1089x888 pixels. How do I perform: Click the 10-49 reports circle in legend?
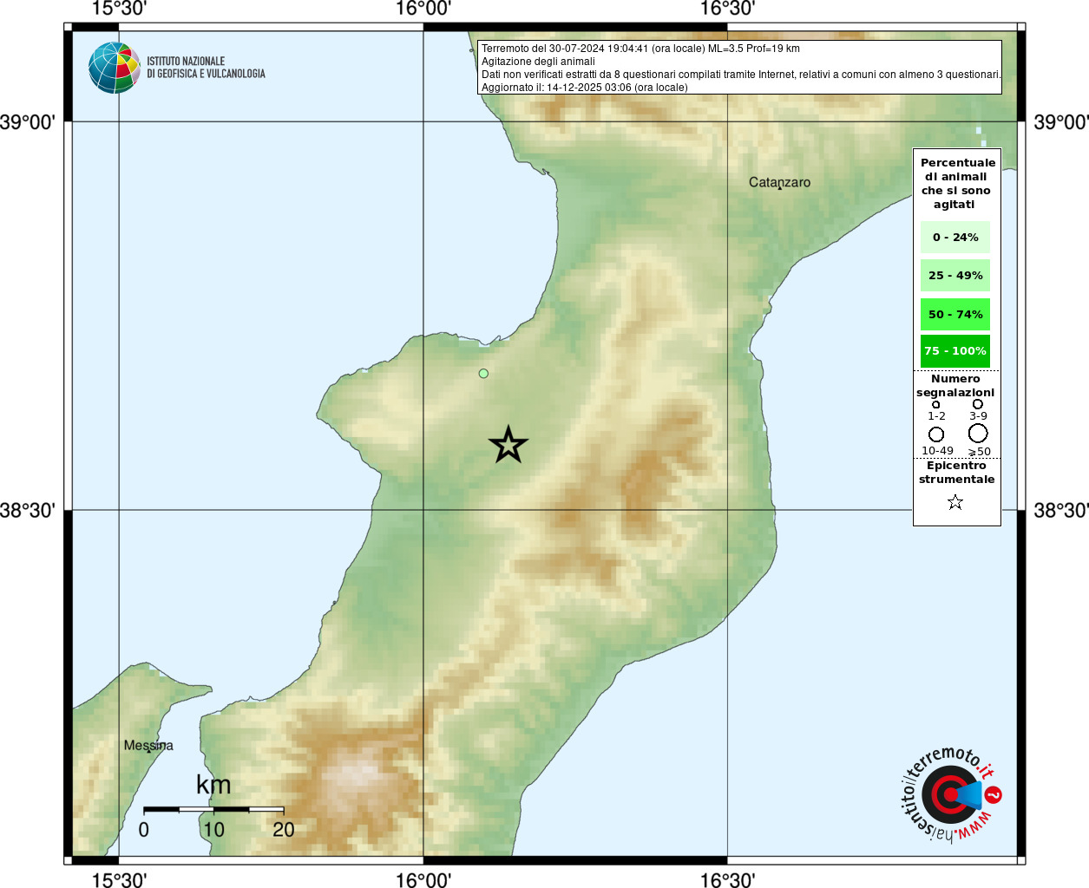pyautogui.click(x=936, y=434)
